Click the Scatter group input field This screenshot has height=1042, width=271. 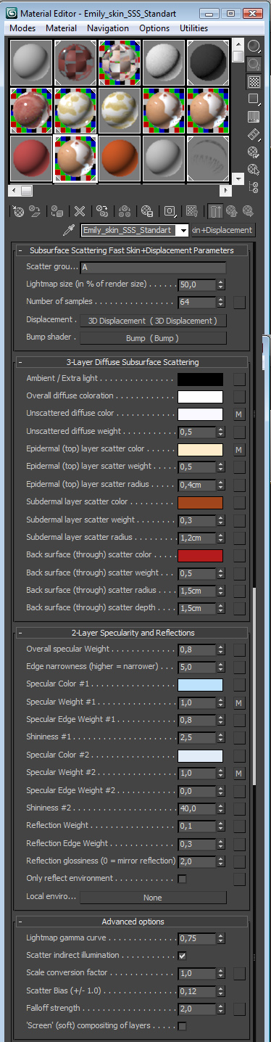click(153, 268)
